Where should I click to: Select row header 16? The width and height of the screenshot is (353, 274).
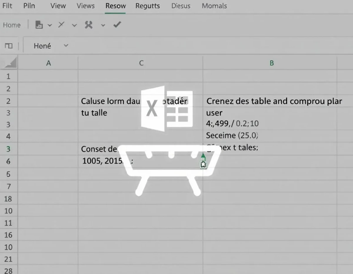pyautogui.click(x=8, y=235)
